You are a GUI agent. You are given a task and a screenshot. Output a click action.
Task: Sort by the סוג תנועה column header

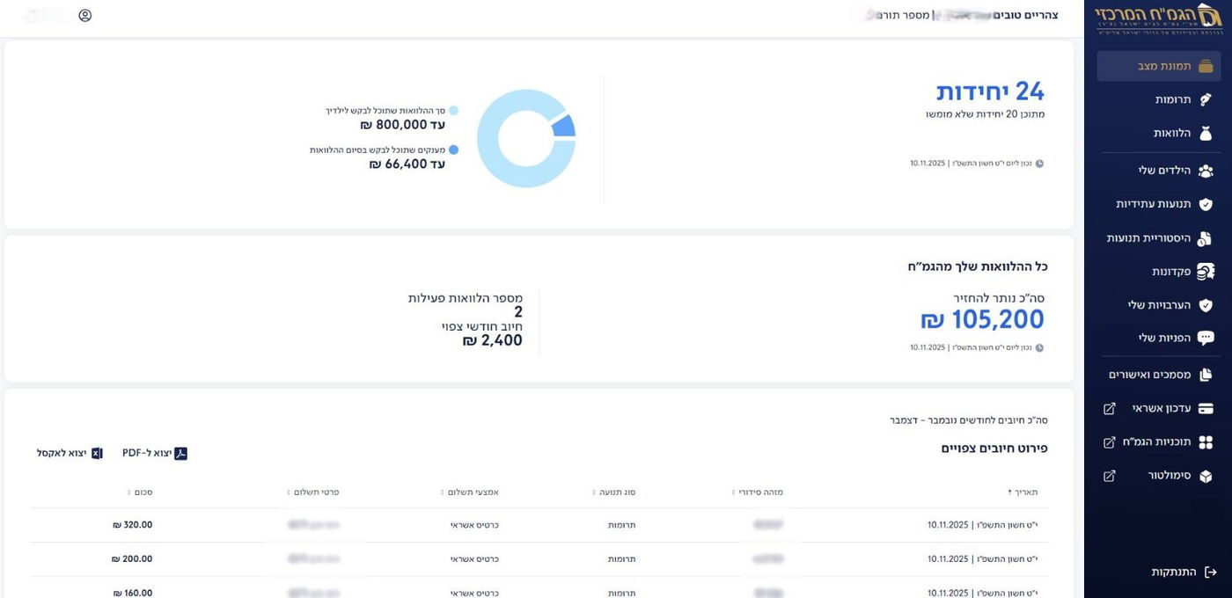click(617, 492)
